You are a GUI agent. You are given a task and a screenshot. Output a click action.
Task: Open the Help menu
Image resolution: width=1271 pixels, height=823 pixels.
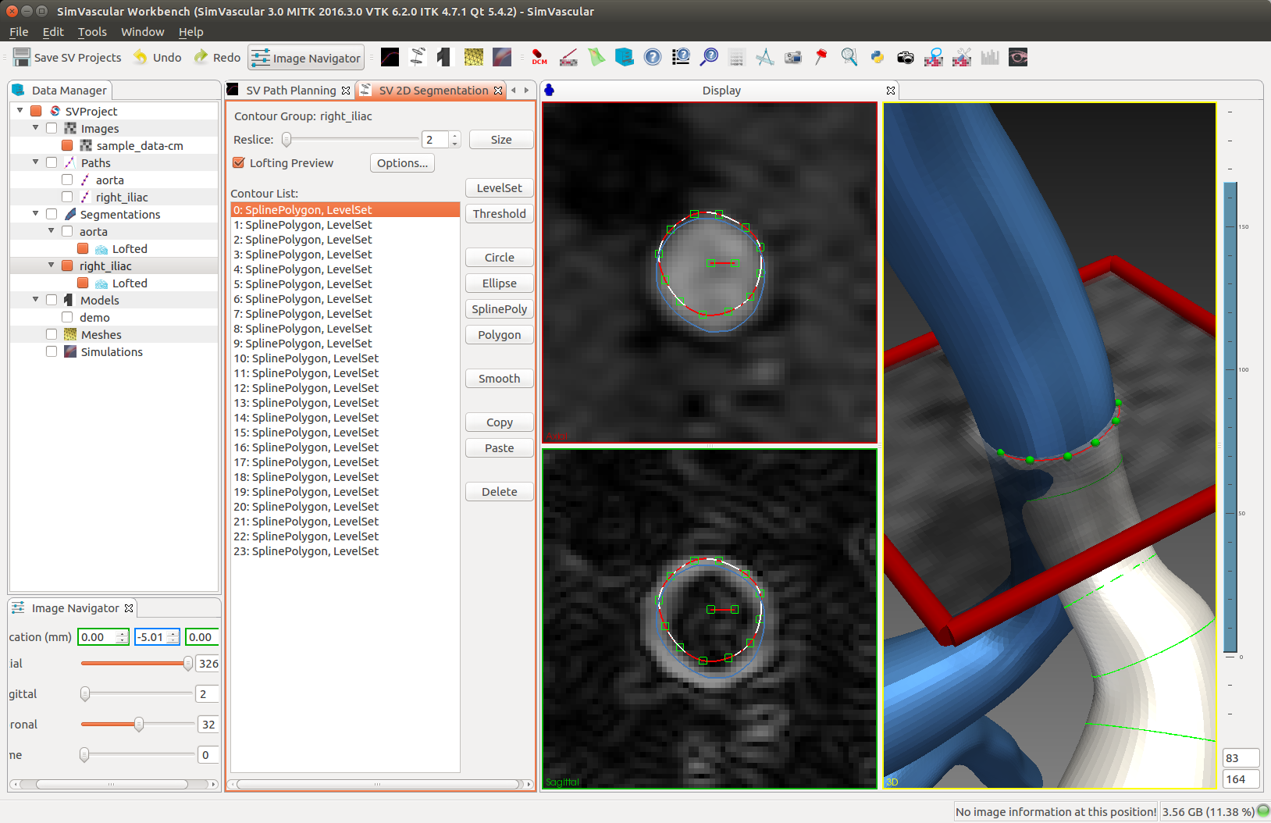[x=190, y=32]
